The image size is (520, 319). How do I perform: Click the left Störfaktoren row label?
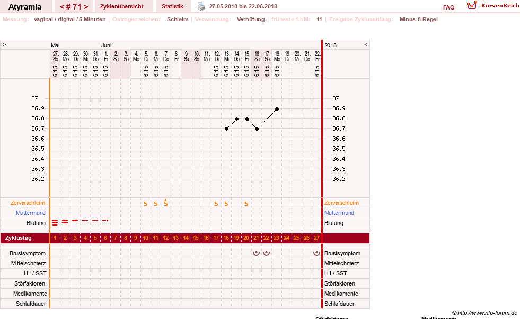(x=30, y=283)
